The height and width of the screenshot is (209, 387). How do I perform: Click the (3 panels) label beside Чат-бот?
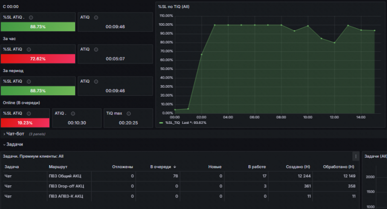37,134
